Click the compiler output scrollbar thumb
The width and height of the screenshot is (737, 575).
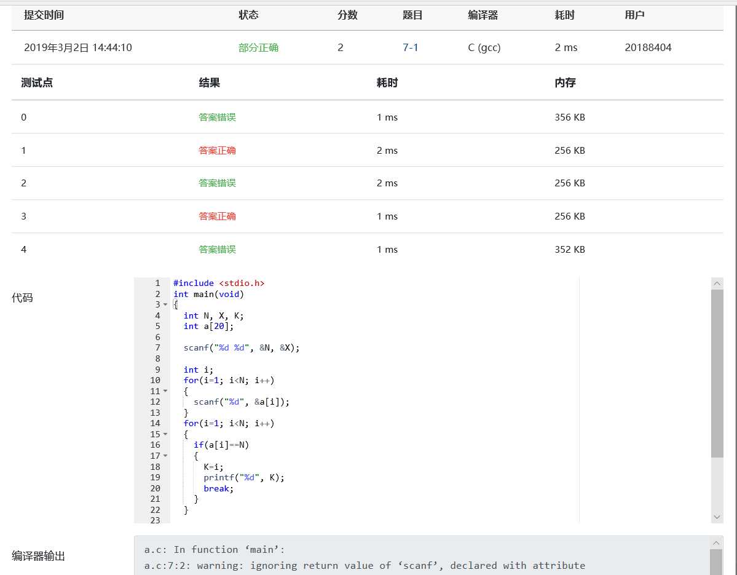pos(716,562)
